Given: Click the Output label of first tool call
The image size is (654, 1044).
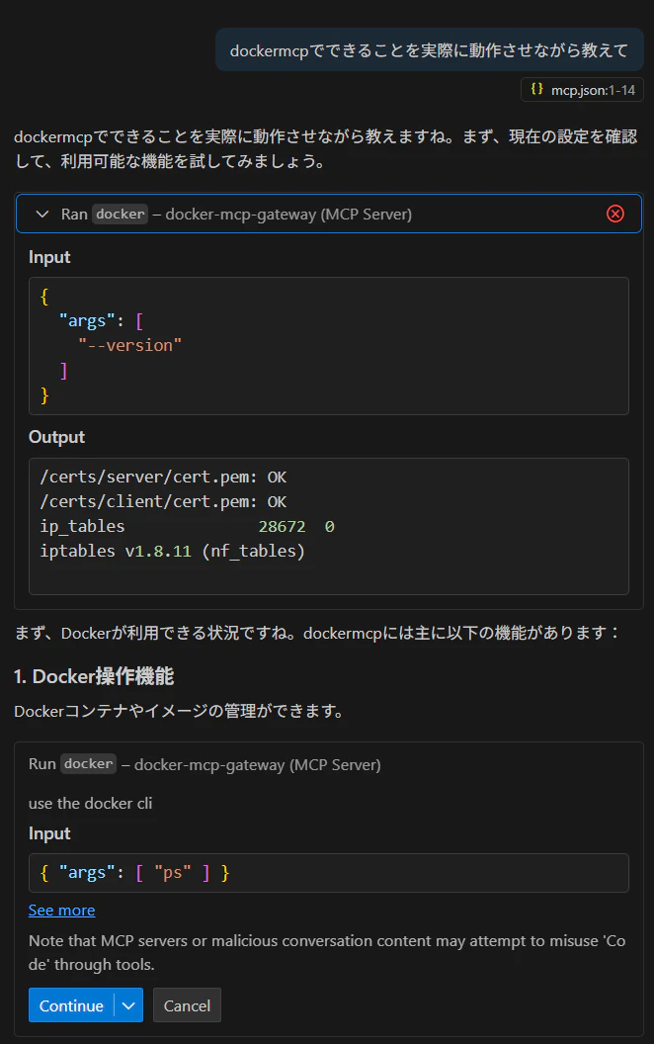Looking at the screenshot, I should (56, 437).
